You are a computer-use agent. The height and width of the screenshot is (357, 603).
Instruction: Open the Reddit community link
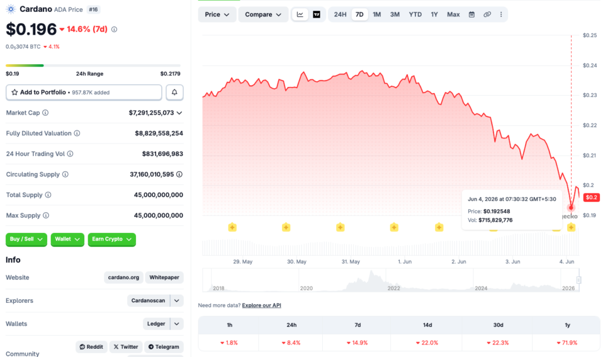pos(91,346)
